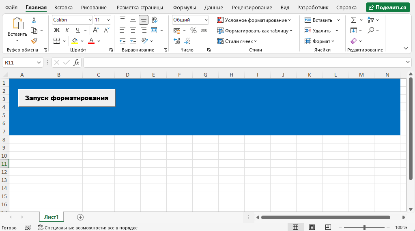415x231 pixels.
Task: Open the Name Box R11 dropdown
Action: pyautogui.click(x=39, y=63)
